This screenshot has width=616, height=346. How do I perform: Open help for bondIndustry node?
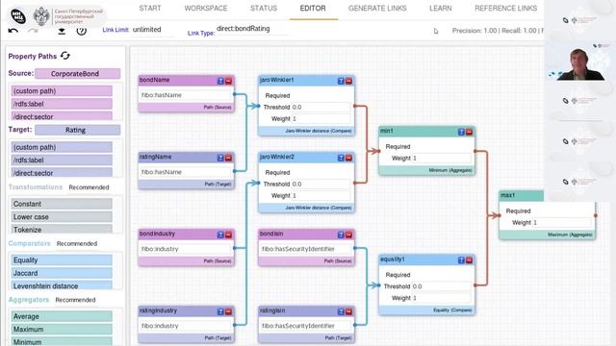220,235
